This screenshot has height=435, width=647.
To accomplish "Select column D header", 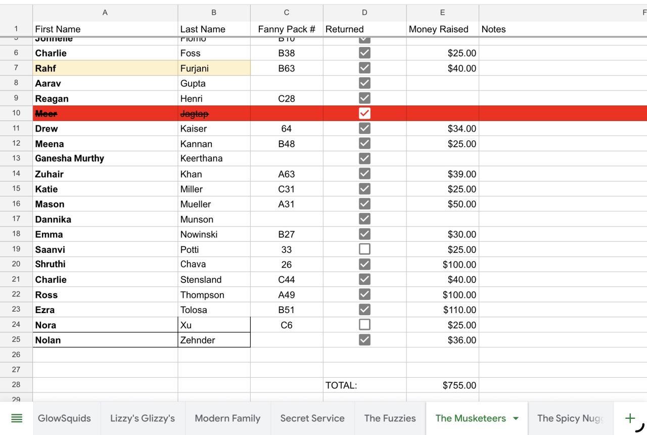I will pyautogui.click(x=364, y=13).
